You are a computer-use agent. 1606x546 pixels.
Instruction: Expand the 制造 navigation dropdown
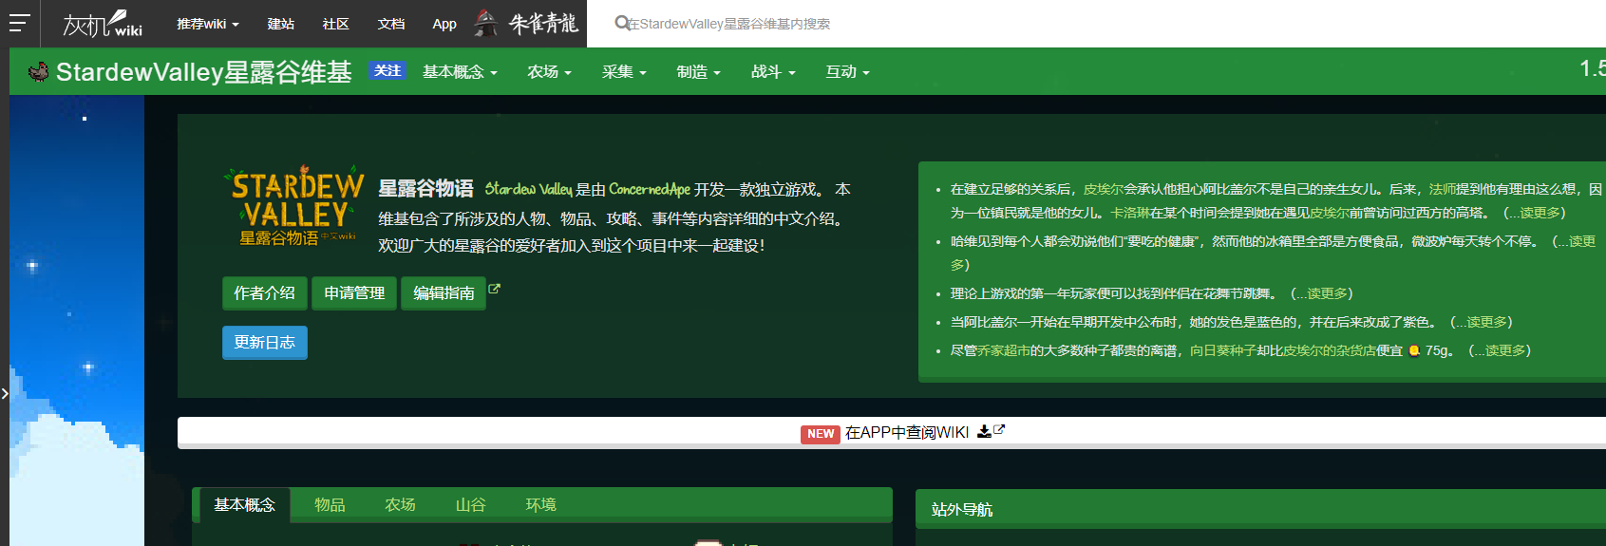[x=698, y=71]
